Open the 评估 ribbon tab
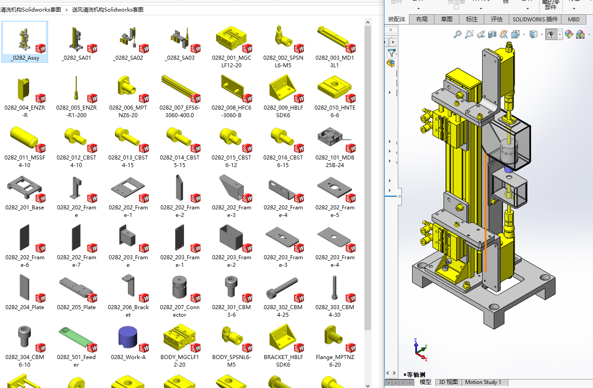This screenshot has width=593, height=388. pyautogui.click(x=496, y=19)
